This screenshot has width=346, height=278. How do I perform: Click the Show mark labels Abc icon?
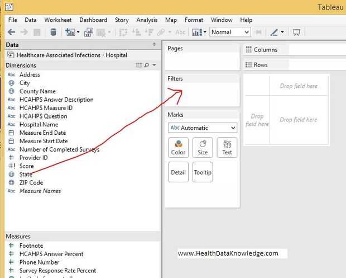coord(180,32)
